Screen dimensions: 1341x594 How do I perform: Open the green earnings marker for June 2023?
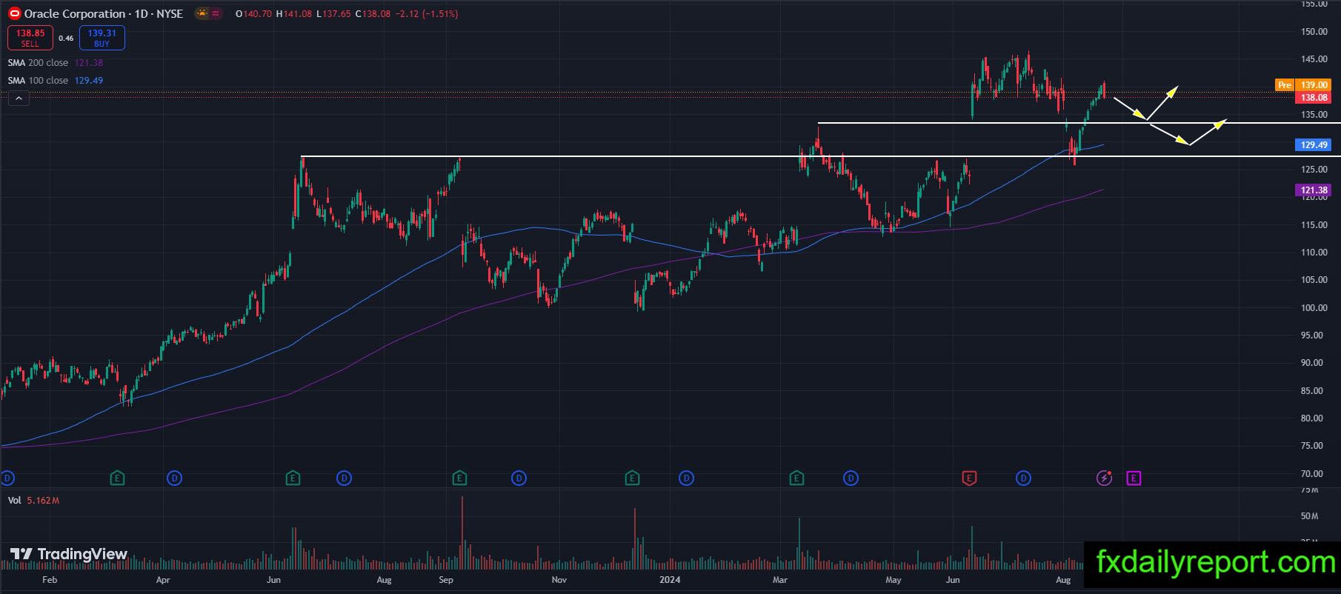coord(293,478)
